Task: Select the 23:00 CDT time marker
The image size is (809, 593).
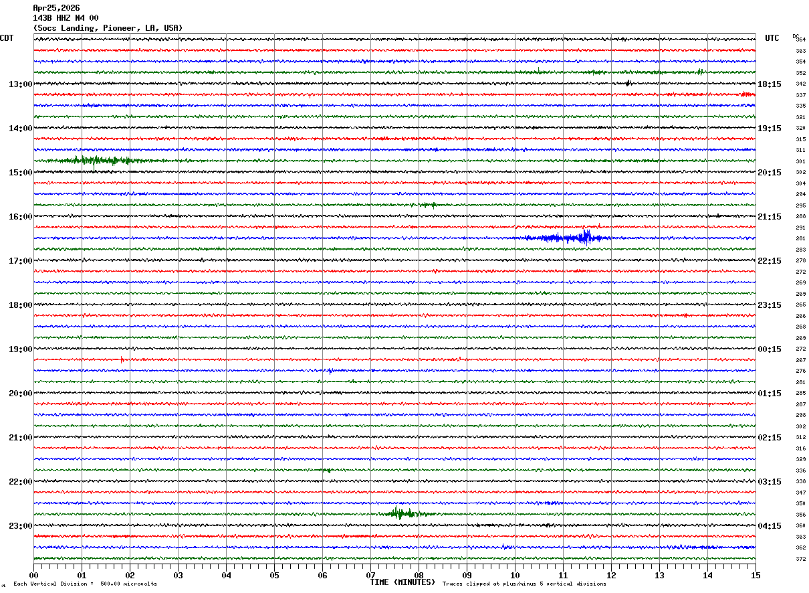Action: (20, 526)
